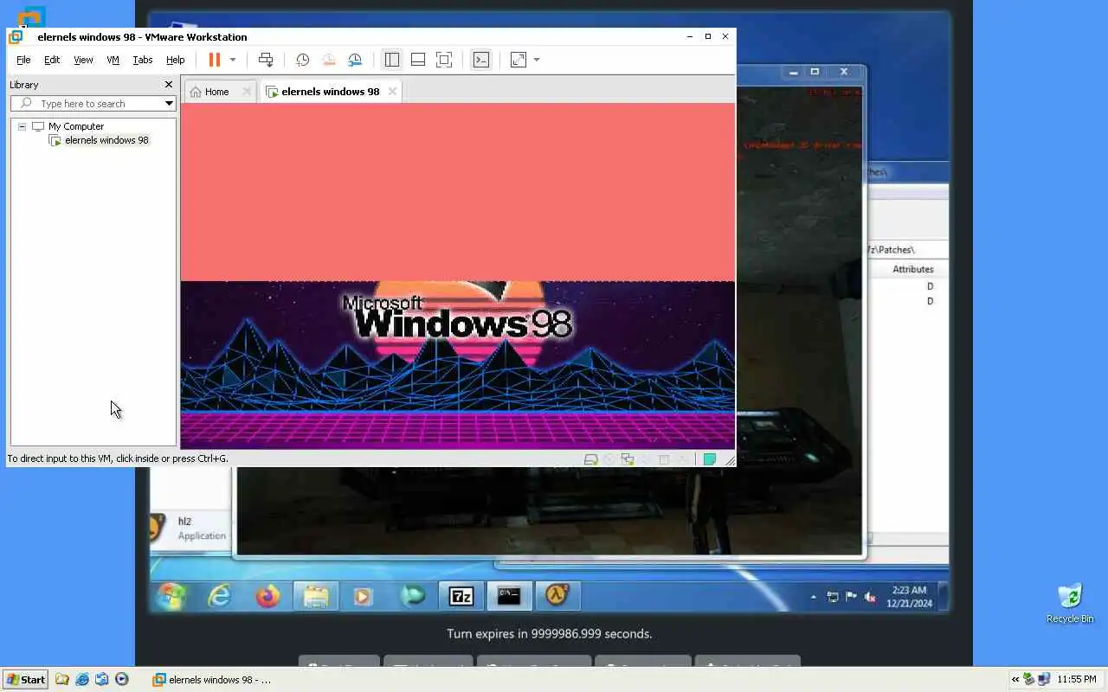This screenshot has width=1108, height=692.
Task: Click the Windows 7 Start orb
Action: (x=171, y=596)
